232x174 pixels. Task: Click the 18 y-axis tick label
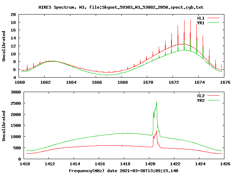tap(13, 22)
